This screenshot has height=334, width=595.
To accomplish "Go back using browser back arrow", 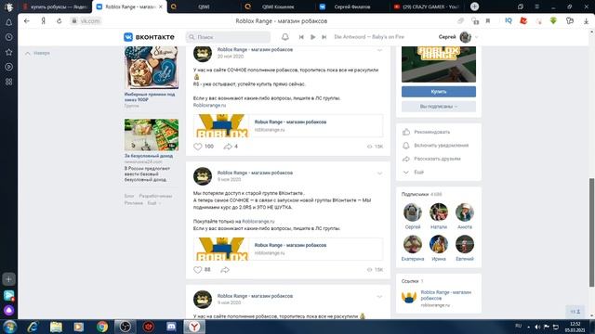I will point(27,21).
